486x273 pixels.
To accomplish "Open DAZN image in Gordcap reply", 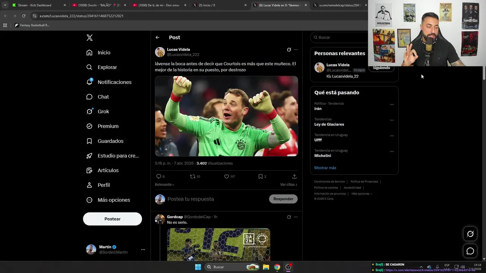I will (219, 244).
